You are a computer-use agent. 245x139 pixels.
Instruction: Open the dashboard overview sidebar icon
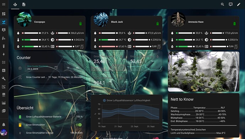pyautogui.click(x=4, y=14)
